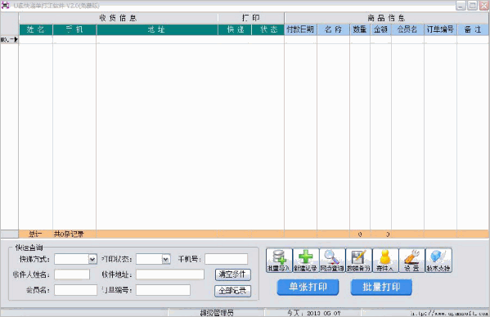The width and height of the screenshot is (490, 317).
Task: Create a new record with 新建记录
Action: pos(306,260)
